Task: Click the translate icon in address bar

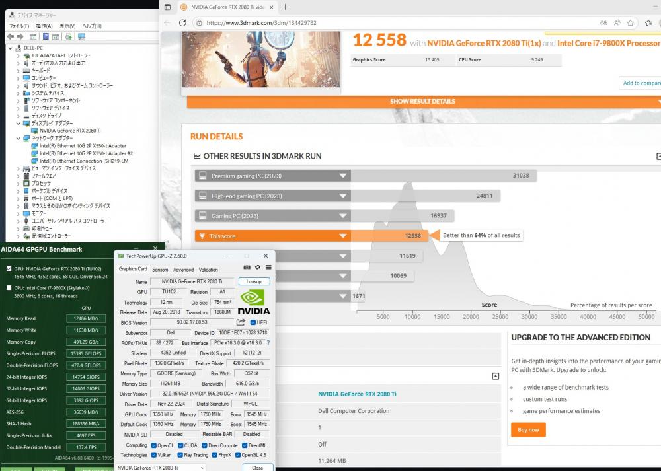Action: coord(603,22)
